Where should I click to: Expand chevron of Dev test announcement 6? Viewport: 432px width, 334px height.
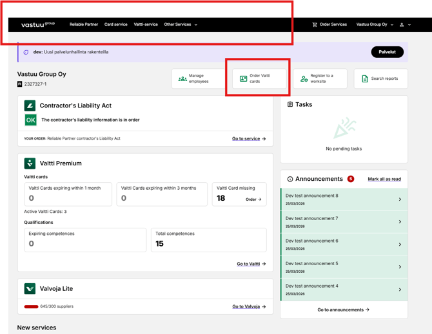[400, 245]
